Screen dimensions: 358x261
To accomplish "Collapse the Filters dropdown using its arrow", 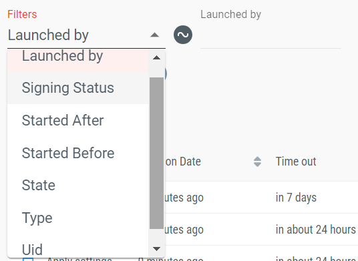I will click(154, 35).
